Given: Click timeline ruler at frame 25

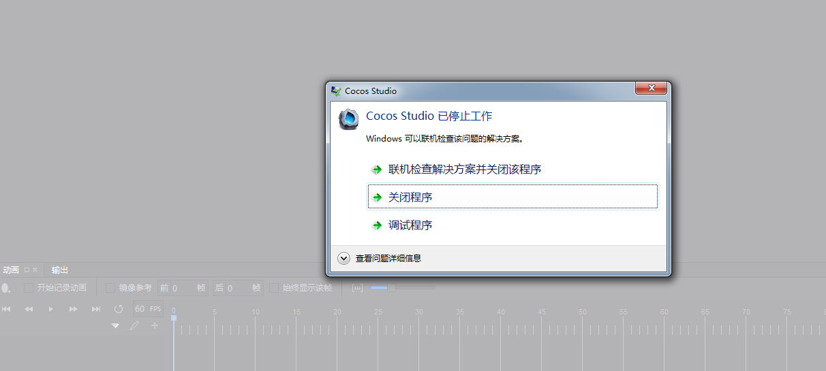Looking at the screenshot, I should (378, 312).
